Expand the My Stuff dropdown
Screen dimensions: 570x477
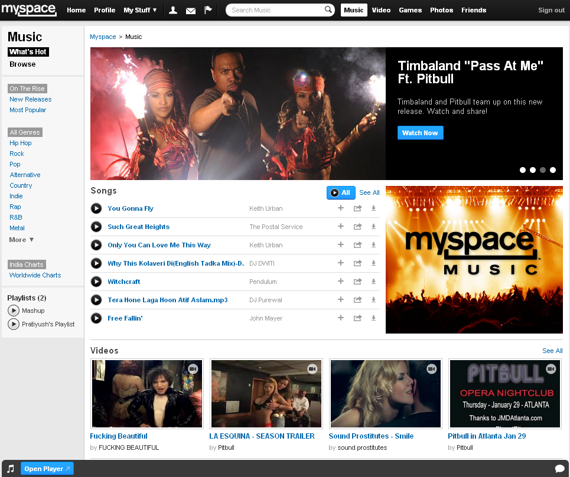[x=140, y=10]
